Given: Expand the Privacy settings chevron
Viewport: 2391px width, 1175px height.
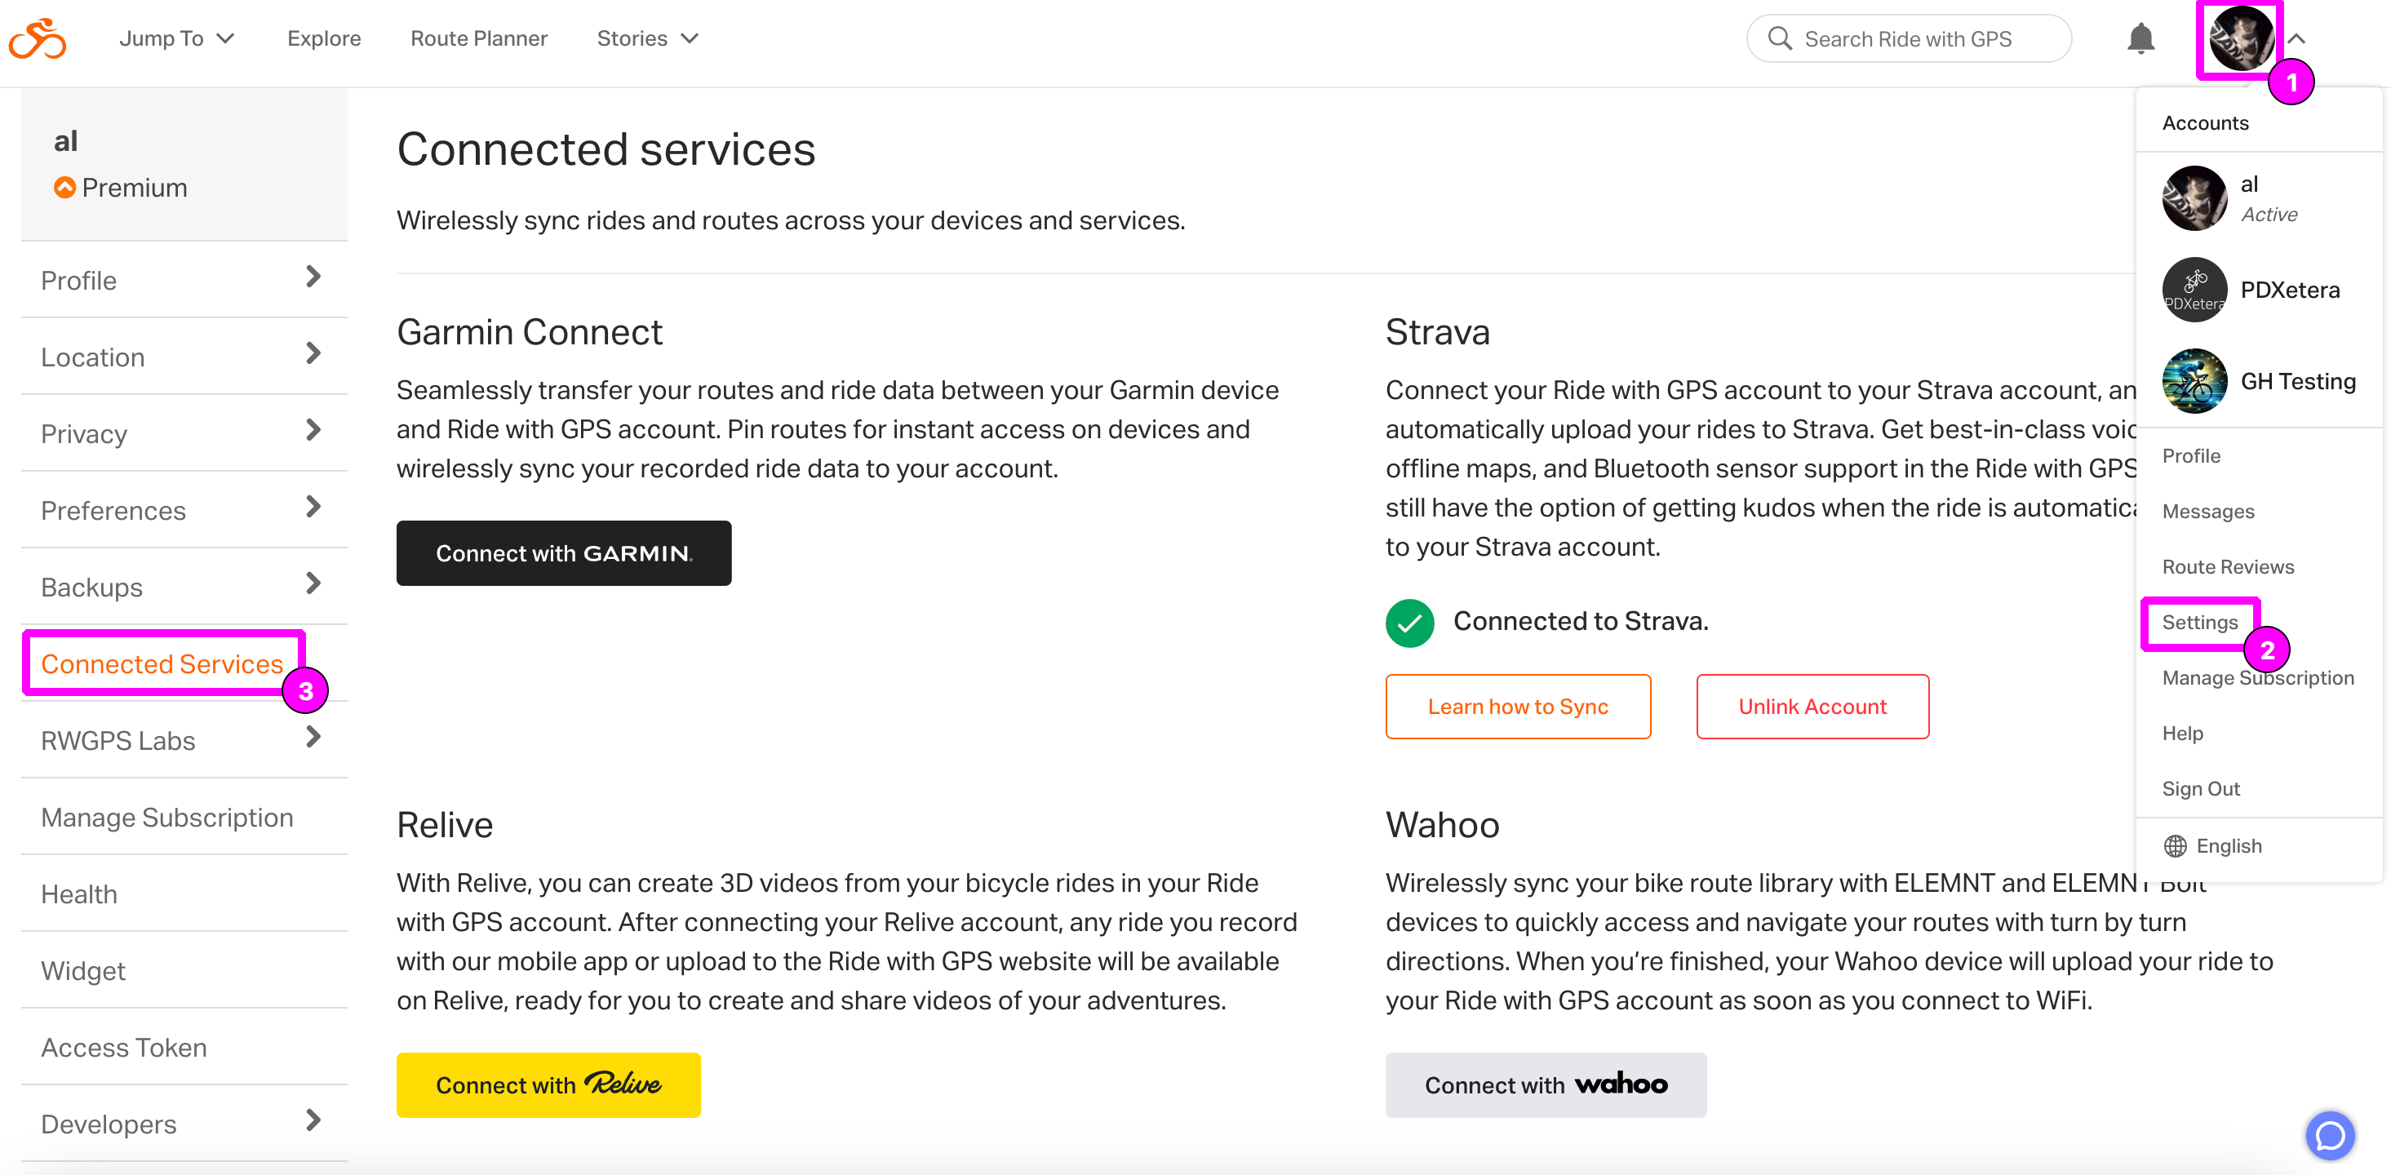Looking at the screenshot, I should coord(313,430).
